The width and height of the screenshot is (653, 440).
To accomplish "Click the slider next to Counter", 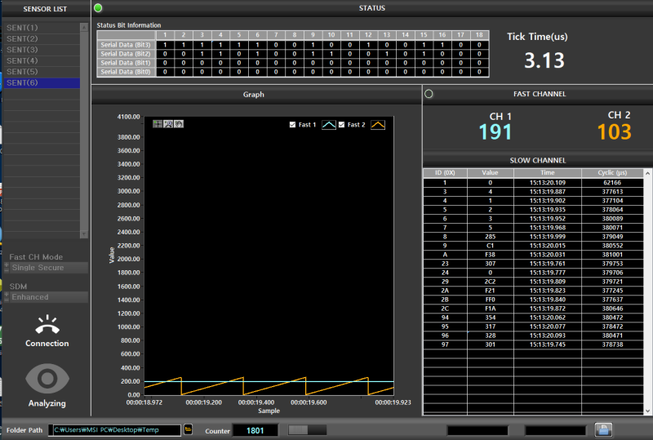I will point(308,429).
